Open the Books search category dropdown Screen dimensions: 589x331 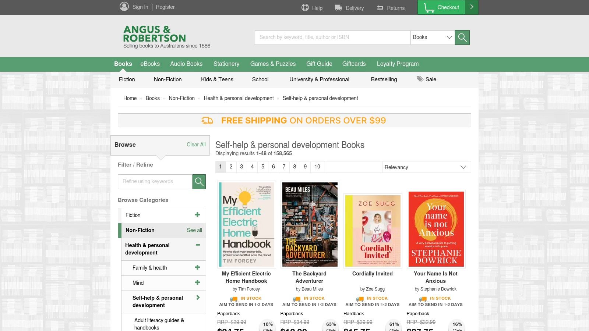click(433, 37)
